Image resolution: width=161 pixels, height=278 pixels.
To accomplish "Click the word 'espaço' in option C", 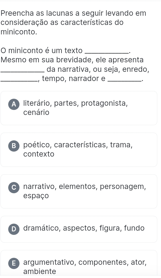I will 36,196.
